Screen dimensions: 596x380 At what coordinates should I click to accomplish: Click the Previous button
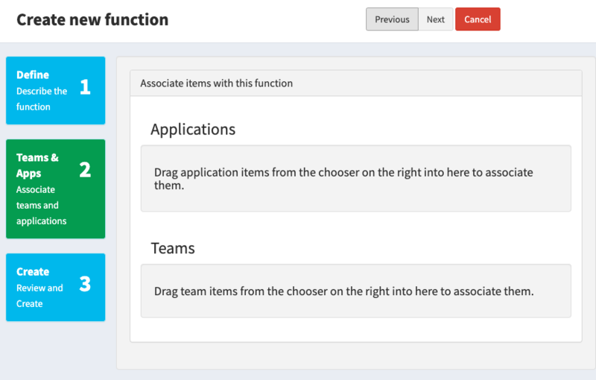(x=392, y=19)
